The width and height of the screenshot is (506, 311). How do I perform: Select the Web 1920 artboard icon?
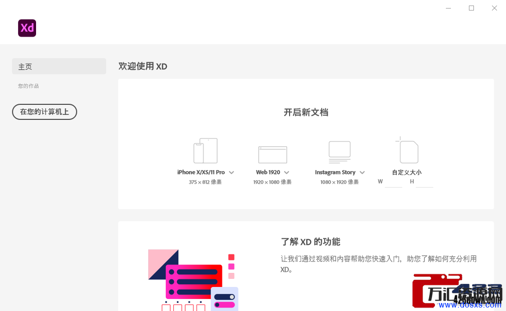pos(273,154)
